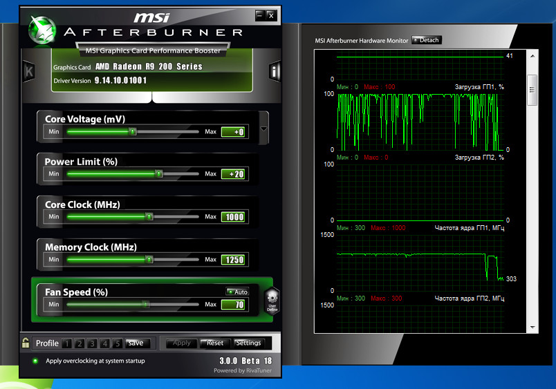Click the hardware monitor scrollbar thumb
Image resolution: width=556 pixels, height=389 pixels.
[532, 90]
